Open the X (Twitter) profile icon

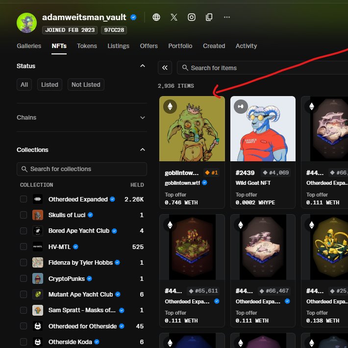click(174, 17)
